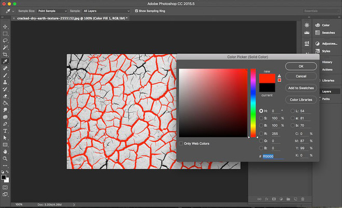Select the Move tool

click(5, 26)
